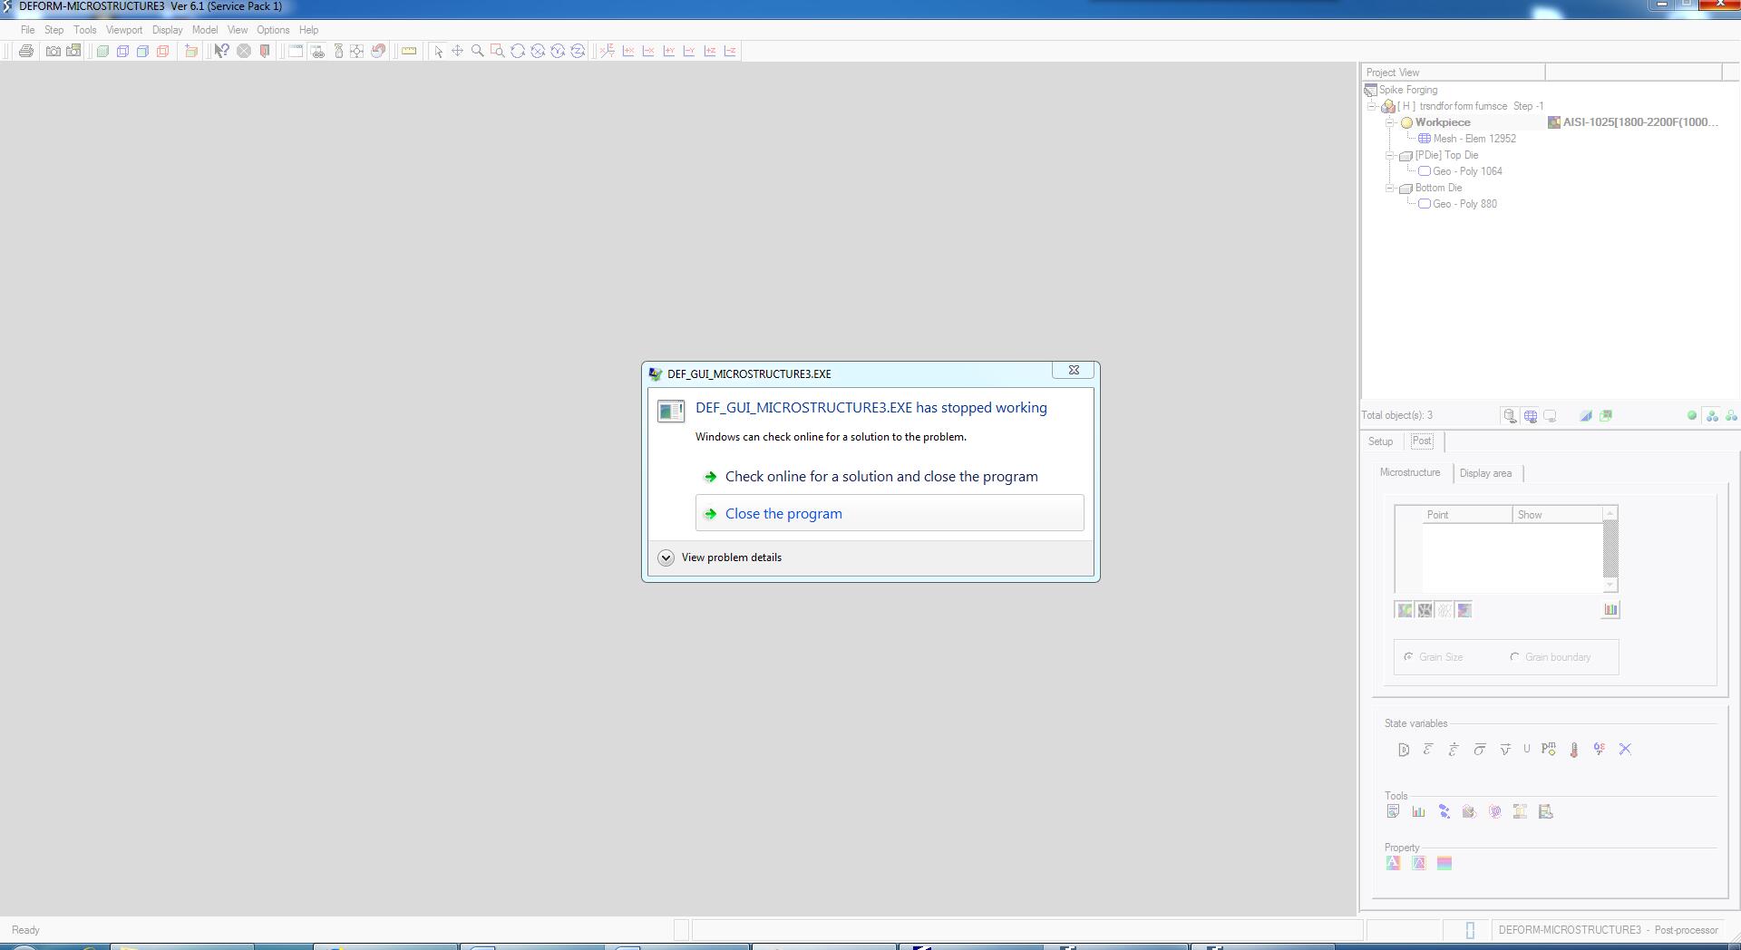
Task: Collapse the Workpiece tree node
Action: coord(1390,122)
